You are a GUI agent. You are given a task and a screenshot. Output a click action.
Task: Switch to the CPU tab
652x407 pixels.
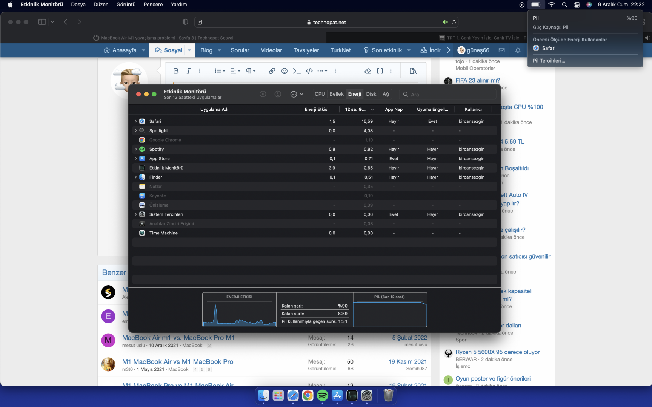320,94
